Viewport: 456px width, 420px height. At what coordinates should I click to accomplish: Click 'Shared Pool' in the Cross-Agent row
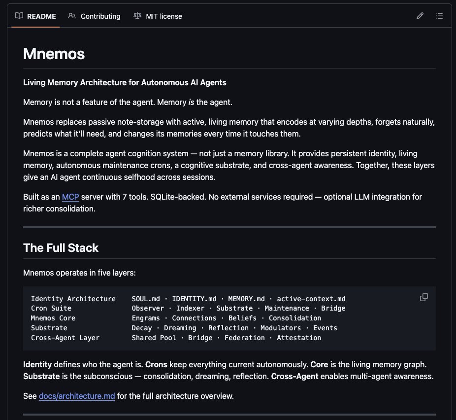(154, 338)
